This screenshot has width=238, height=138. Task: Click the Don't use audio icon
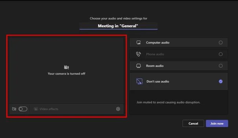click(x=140, y=81)
